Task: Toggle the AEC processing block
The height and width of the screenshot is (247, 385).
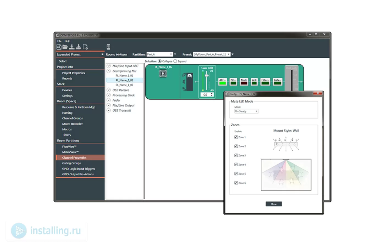Action: coord(222,82)
